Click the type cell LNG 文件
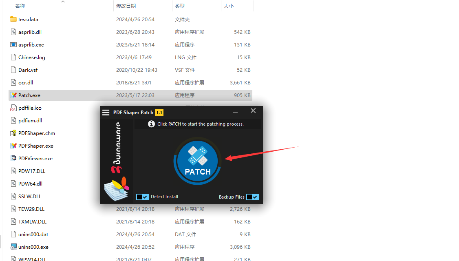The image size is (459, 261). tap(185, 57)
